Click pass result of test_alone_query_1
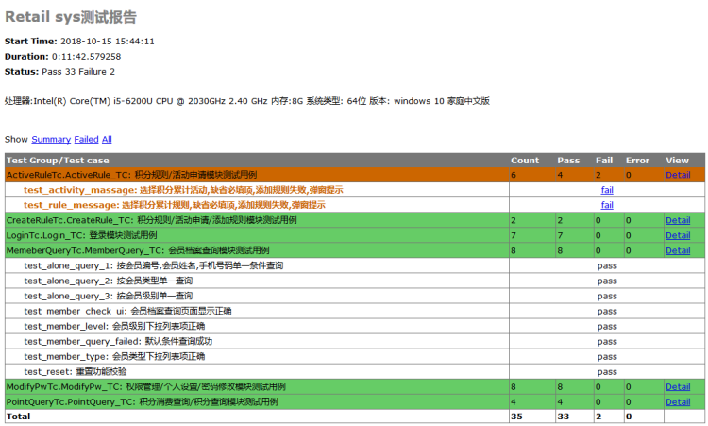The height and width of the screenshot is (426, 708). (607, 266)
